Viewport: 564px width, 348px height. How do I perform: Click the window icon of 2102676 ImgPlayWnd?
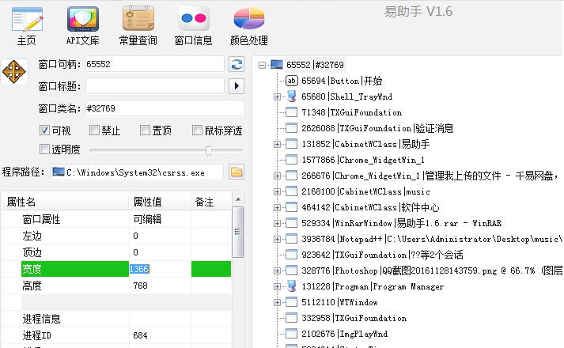point(291,334)
